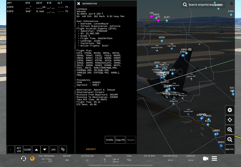The height and width of the screenshot is (167, 241).
Task: Tap the KTRK airport marker
Action: 183,55
